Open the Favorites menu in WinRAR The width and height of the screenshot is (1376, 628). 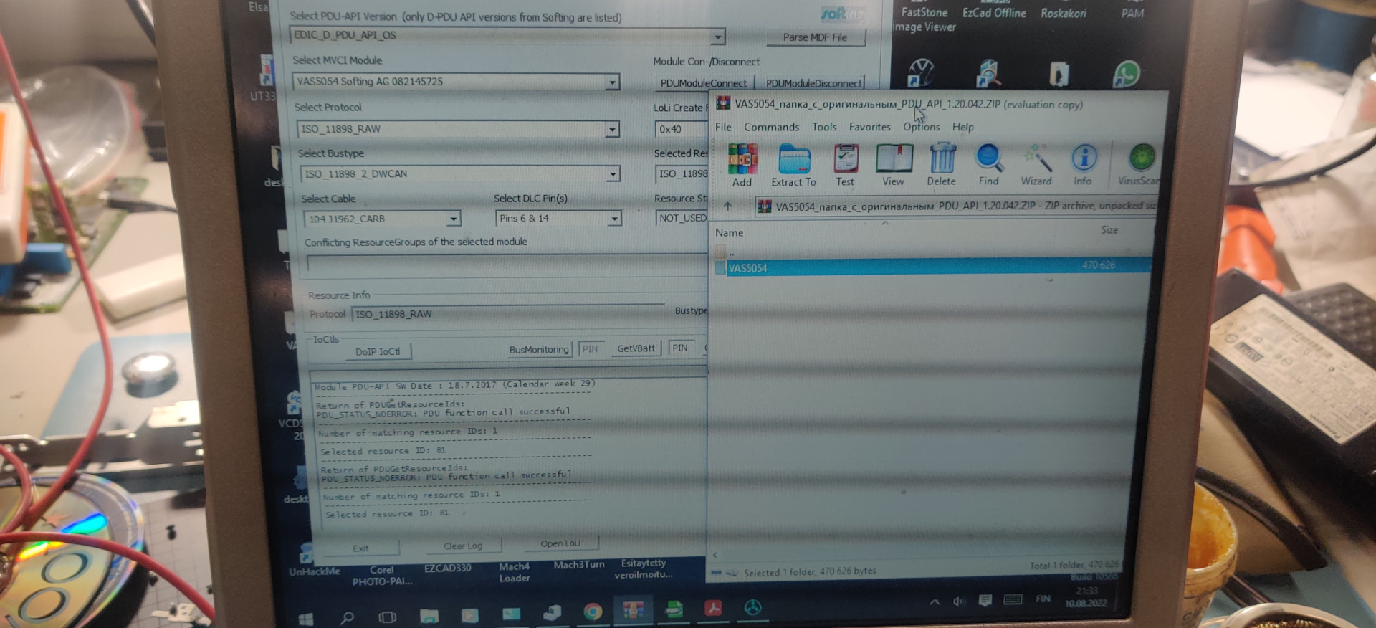[x=869, y=127]
